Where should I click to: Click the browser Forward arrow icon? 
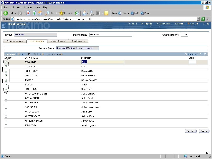coord(20,13)
